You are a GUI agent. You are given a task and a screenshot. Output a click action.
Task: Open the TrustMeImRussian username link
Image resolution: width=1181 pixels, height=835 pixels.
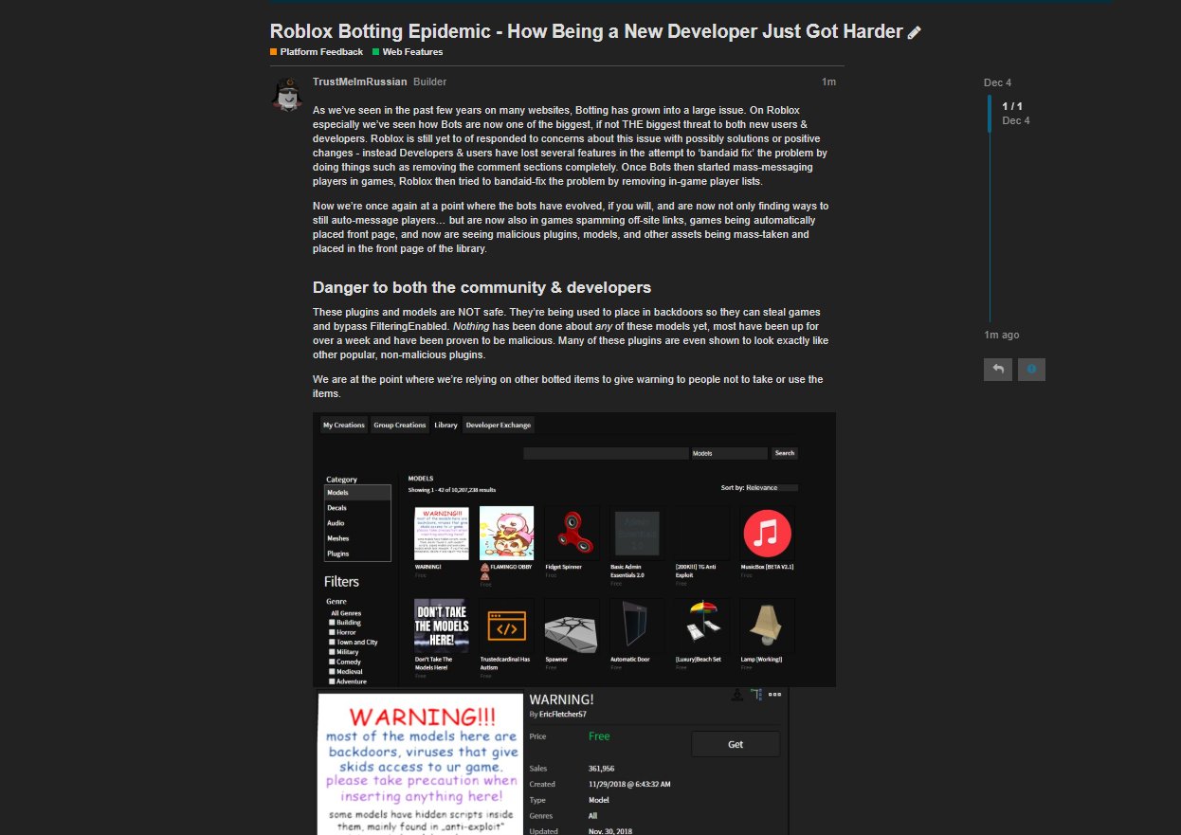point(359,82)
